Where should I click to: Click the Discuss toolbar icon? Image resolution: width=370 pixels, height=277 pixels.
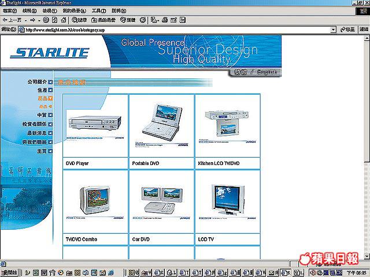[183, 20]
